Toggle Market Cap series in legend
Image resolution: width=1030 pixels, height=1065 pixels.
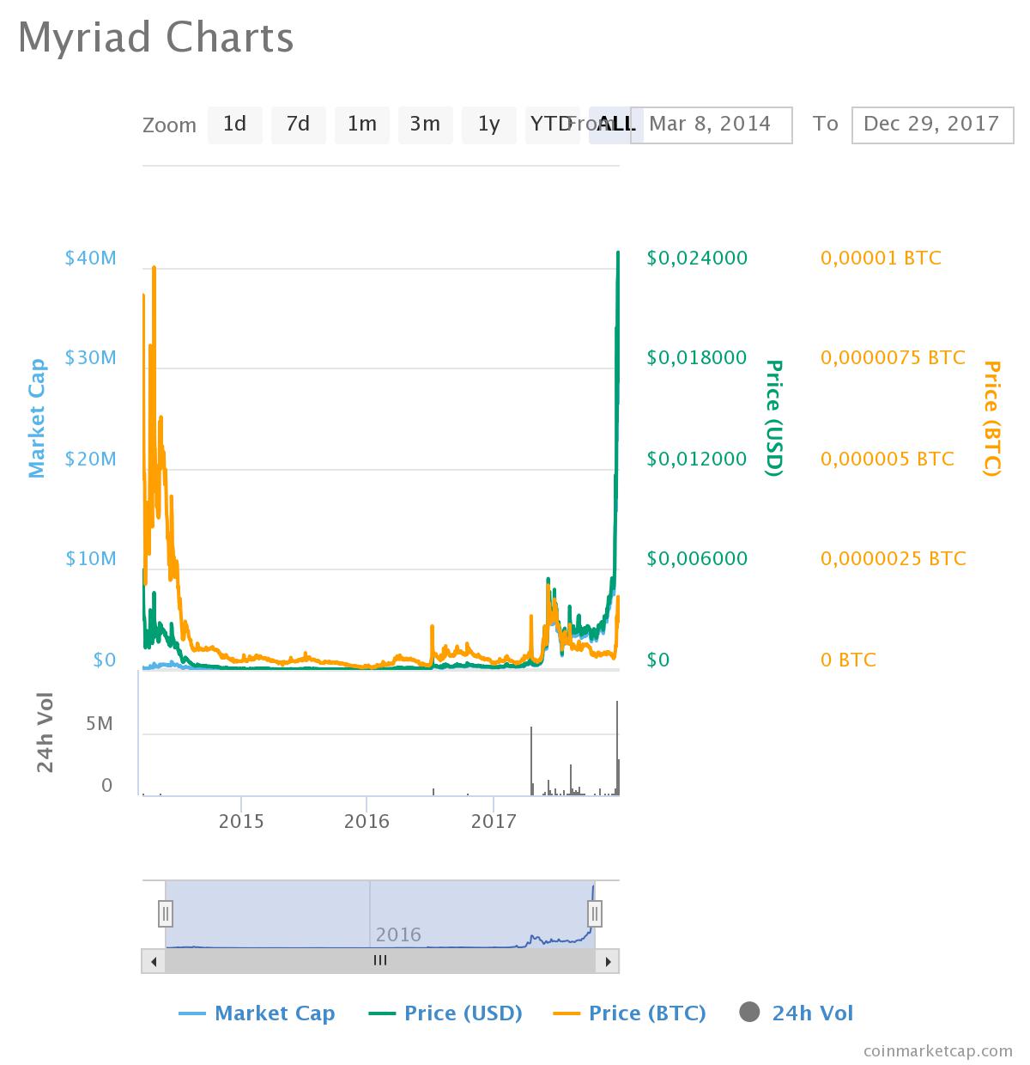(x=257, y=1013)
